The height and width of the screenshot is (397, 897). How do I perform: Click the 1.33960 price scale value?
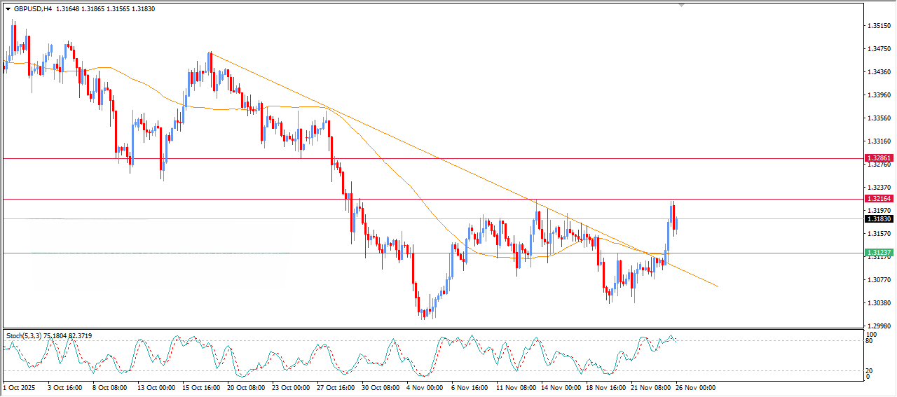pyautogui.click(x=879, y=95)
